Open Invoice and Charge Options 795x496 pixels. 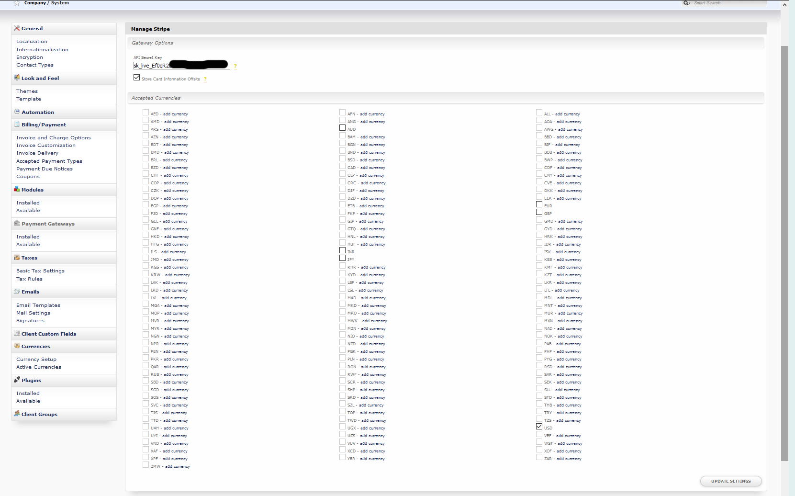click(x=54, y=137)
